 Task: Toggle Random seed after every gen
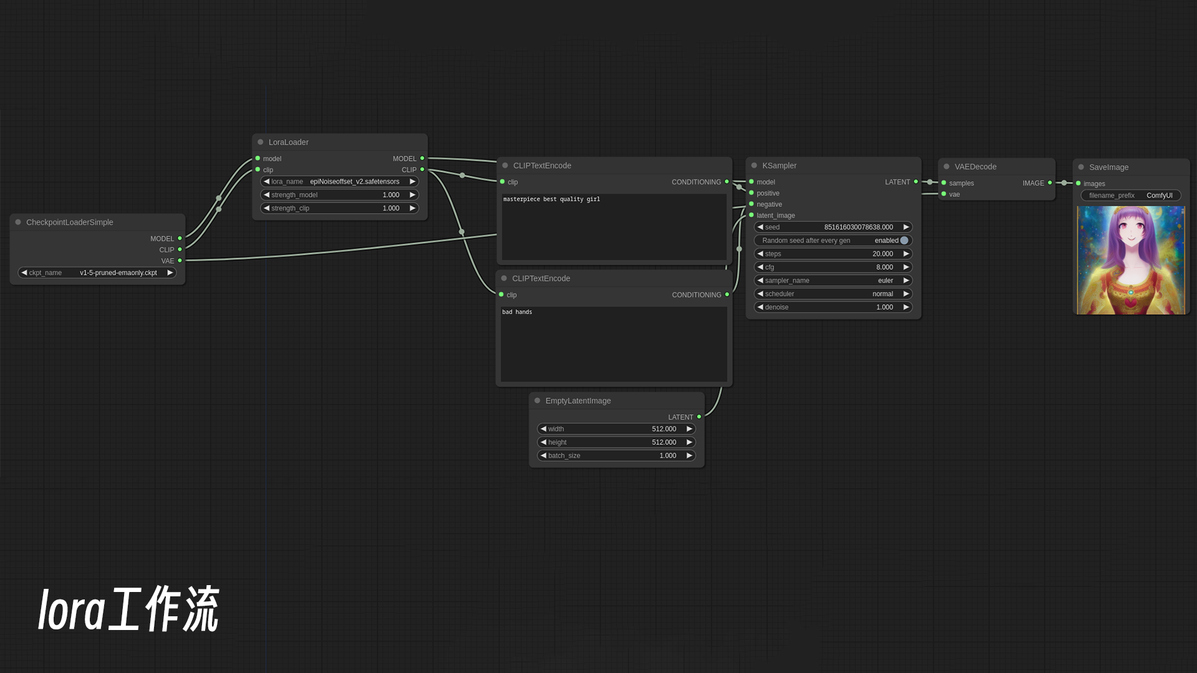coord(903,241)
